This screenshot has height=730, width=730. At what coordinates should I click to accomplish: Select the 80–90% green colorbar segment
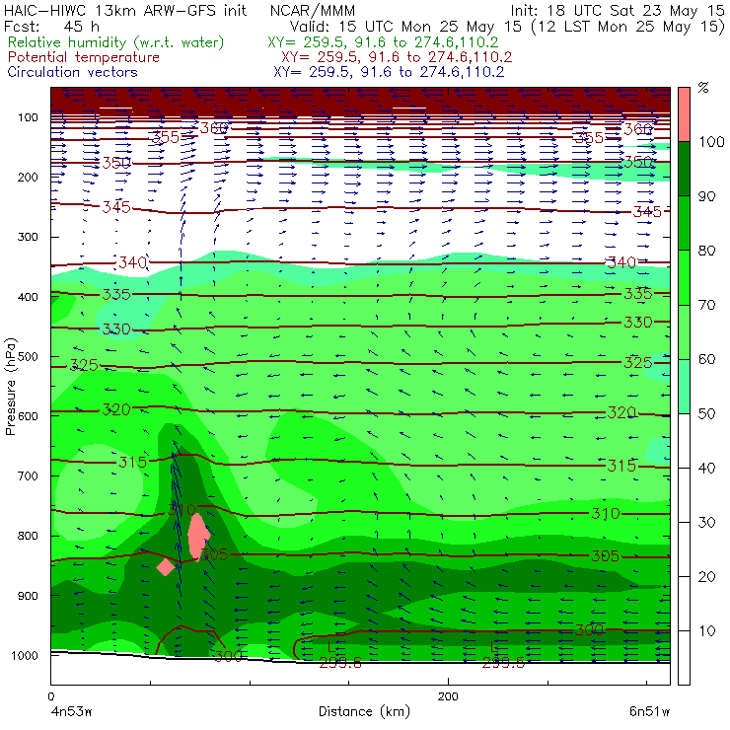coord(684,223)
